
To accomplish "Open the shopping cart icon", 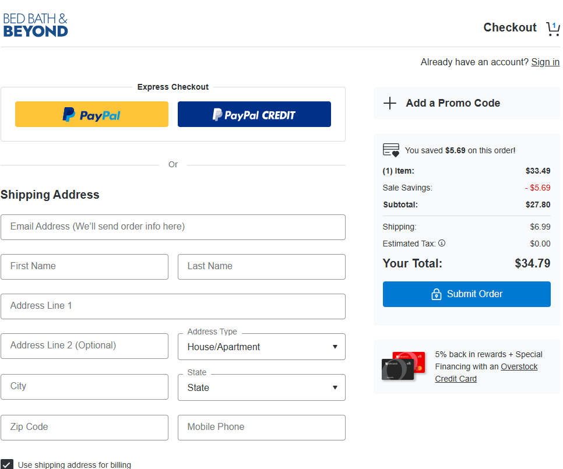I will [552, 29].
